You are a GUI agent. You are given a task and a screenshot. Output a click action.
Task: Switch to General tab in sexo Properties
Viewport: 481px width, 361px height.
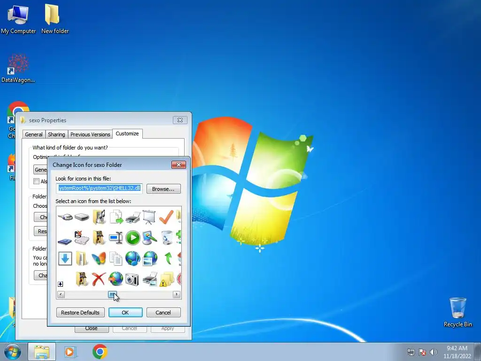(x=34, y=134)
